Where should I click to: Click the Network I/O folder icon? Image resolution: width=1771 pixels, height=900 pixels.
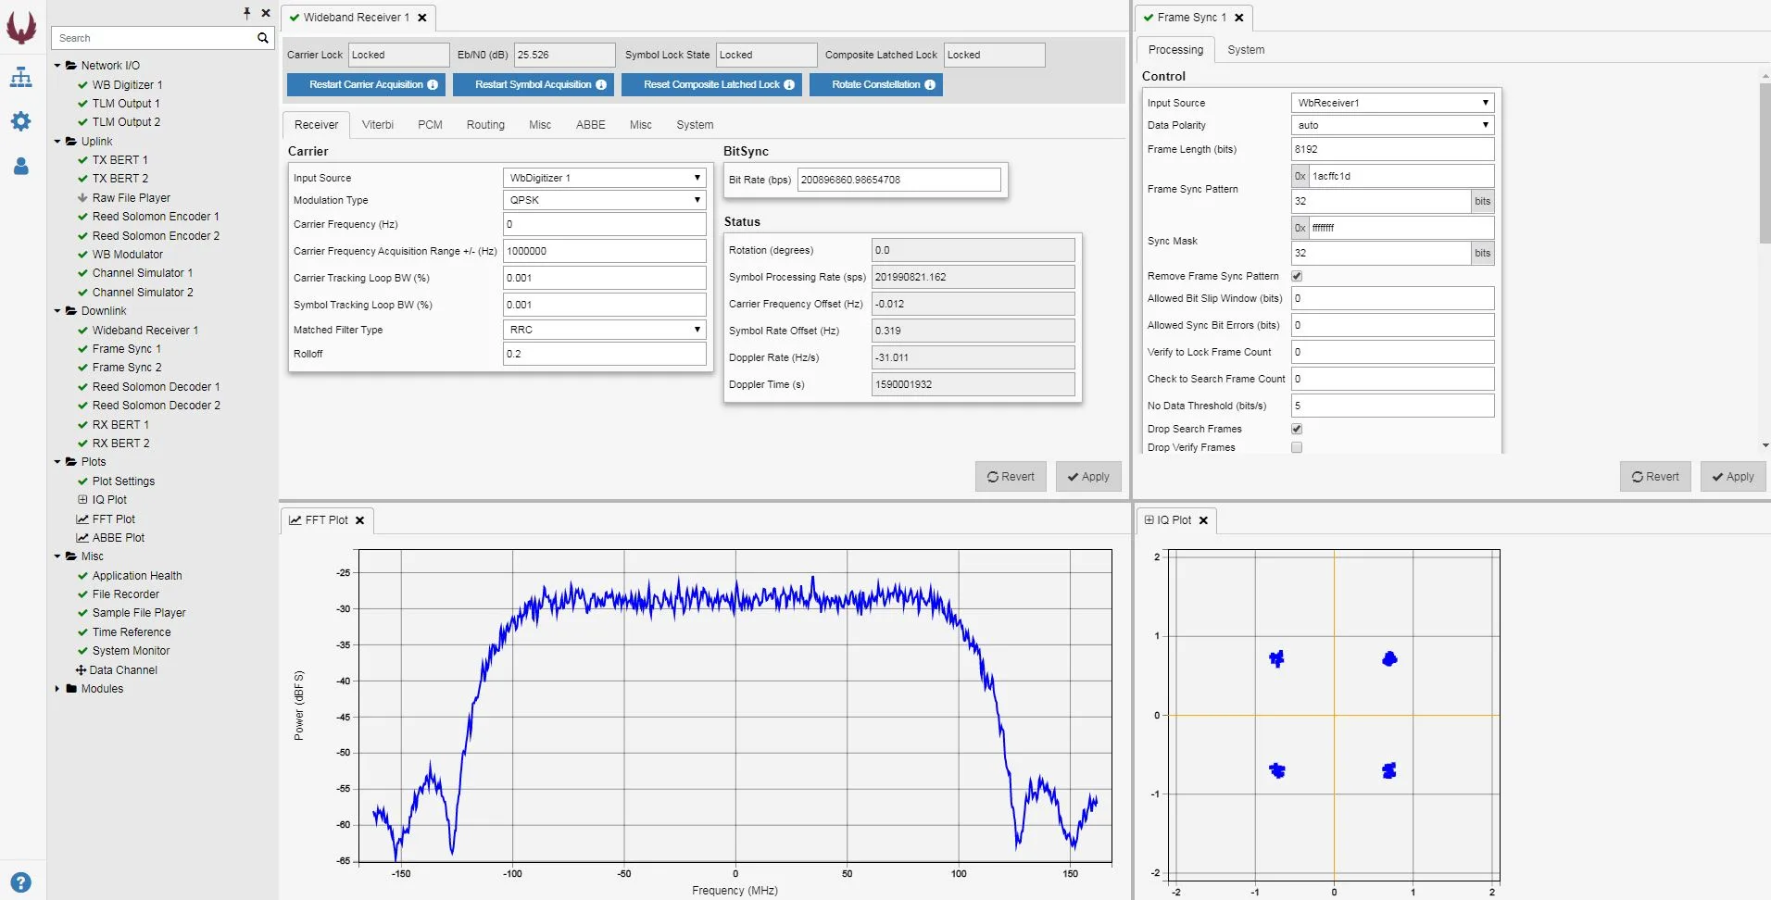tap(71, 66)
